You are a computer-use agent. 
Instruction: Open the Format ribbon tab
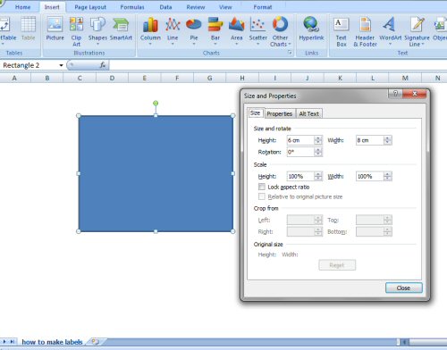click(x=263, y=7)
